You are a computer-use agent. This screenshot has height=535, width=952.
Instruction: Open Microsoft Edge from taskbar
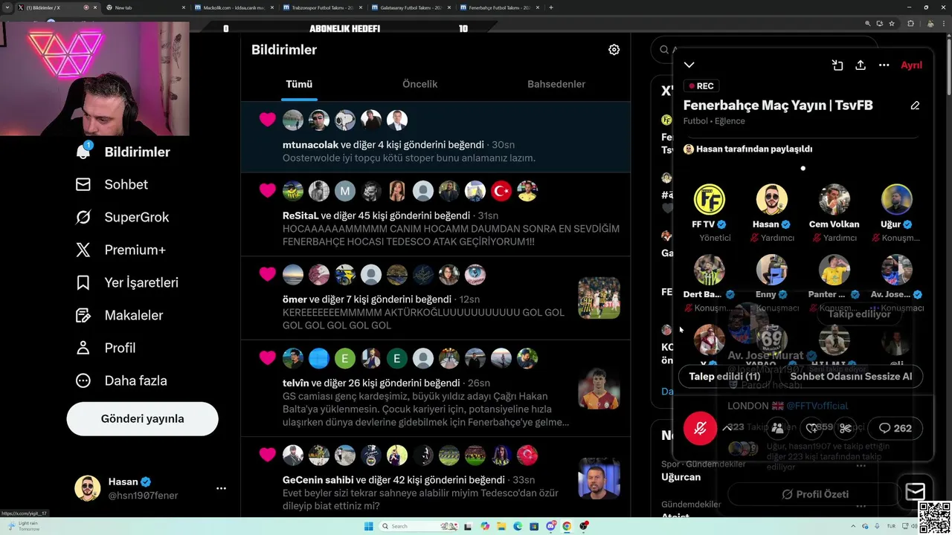pos(518,526)
